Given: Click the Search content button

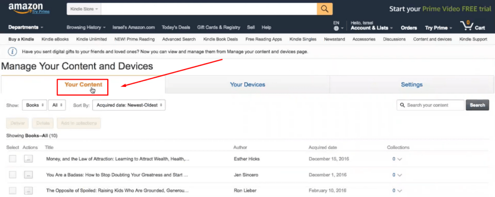Looking at the screenshot, I should tap(477, 105).
